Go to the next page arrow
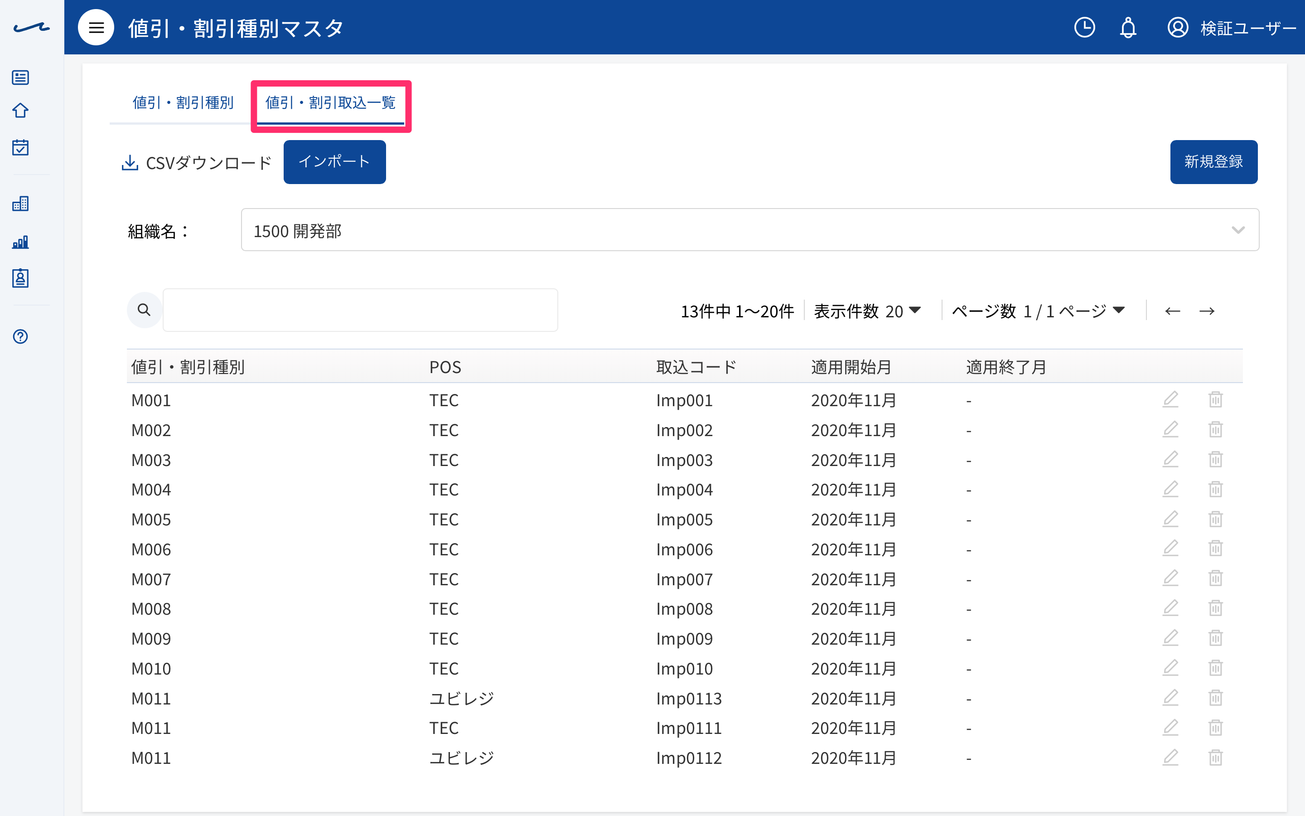The width and height of the screenshot is (1305, 816). click(1207, 311)
